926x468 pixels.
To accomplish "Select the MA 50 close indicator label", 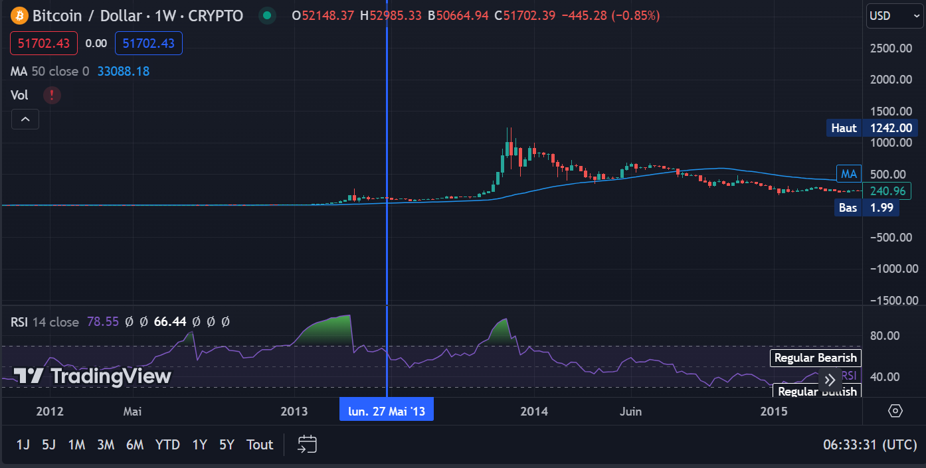I will [50, 71].
